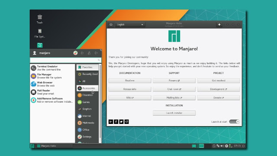Select the Recently Used category
277x156 pixels.
(87, 74)
